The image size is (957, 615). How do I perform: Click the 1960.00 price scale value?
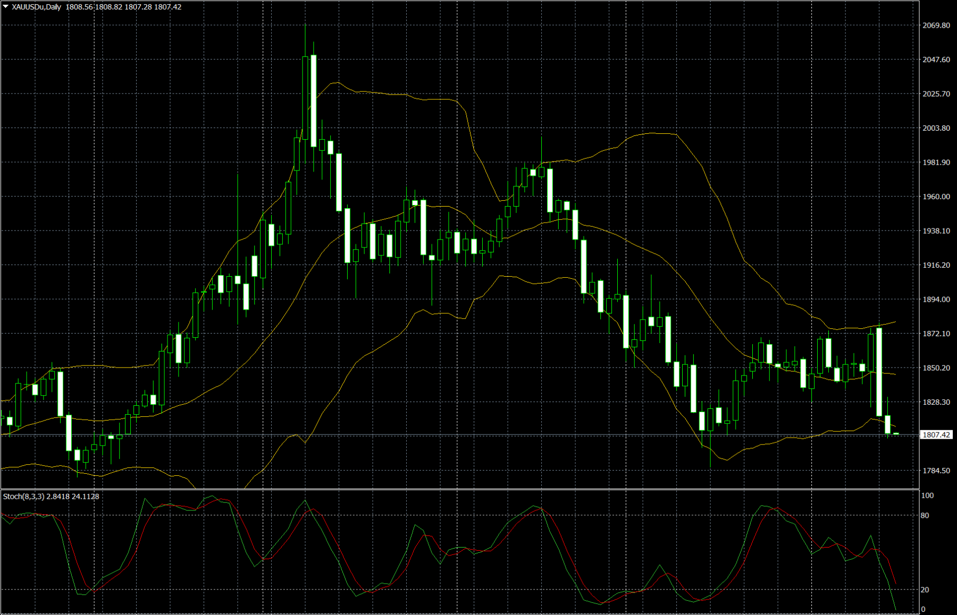[936, 197]
